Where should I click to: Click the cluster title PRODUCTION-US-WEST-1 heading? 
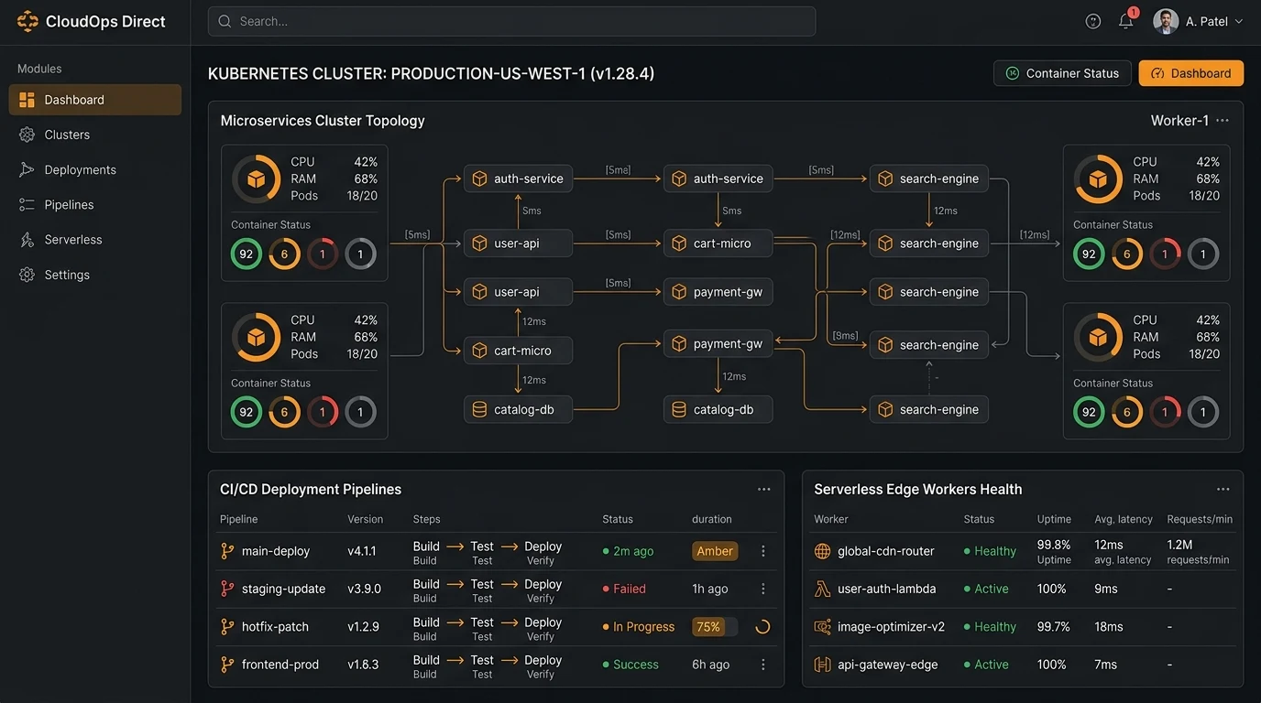tap(431, 73)
